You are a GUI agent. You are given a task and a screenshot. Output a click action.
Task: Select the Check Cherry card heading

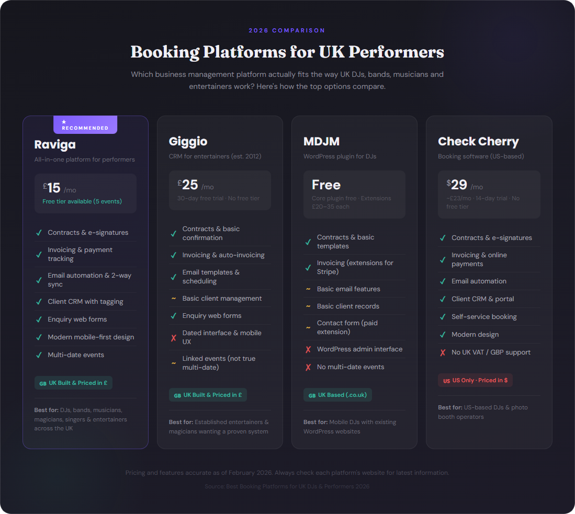[478, 142]
